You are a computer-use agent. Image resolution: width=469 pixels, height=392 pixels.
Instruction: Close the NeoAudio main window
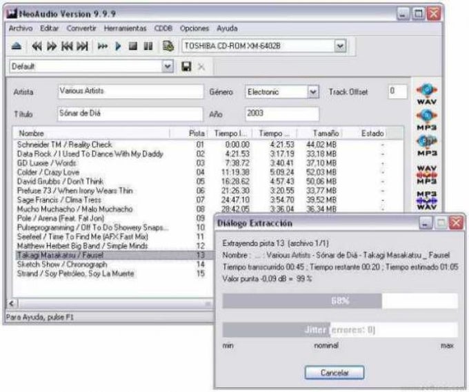(x=434, y=14)
